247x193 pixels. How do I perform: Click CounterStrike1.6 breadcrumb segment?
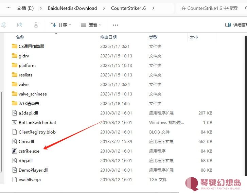coord(128,8)
